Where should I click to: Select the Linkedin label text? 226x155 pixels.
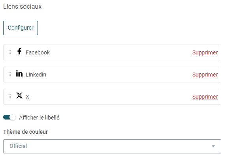[36, 75]
